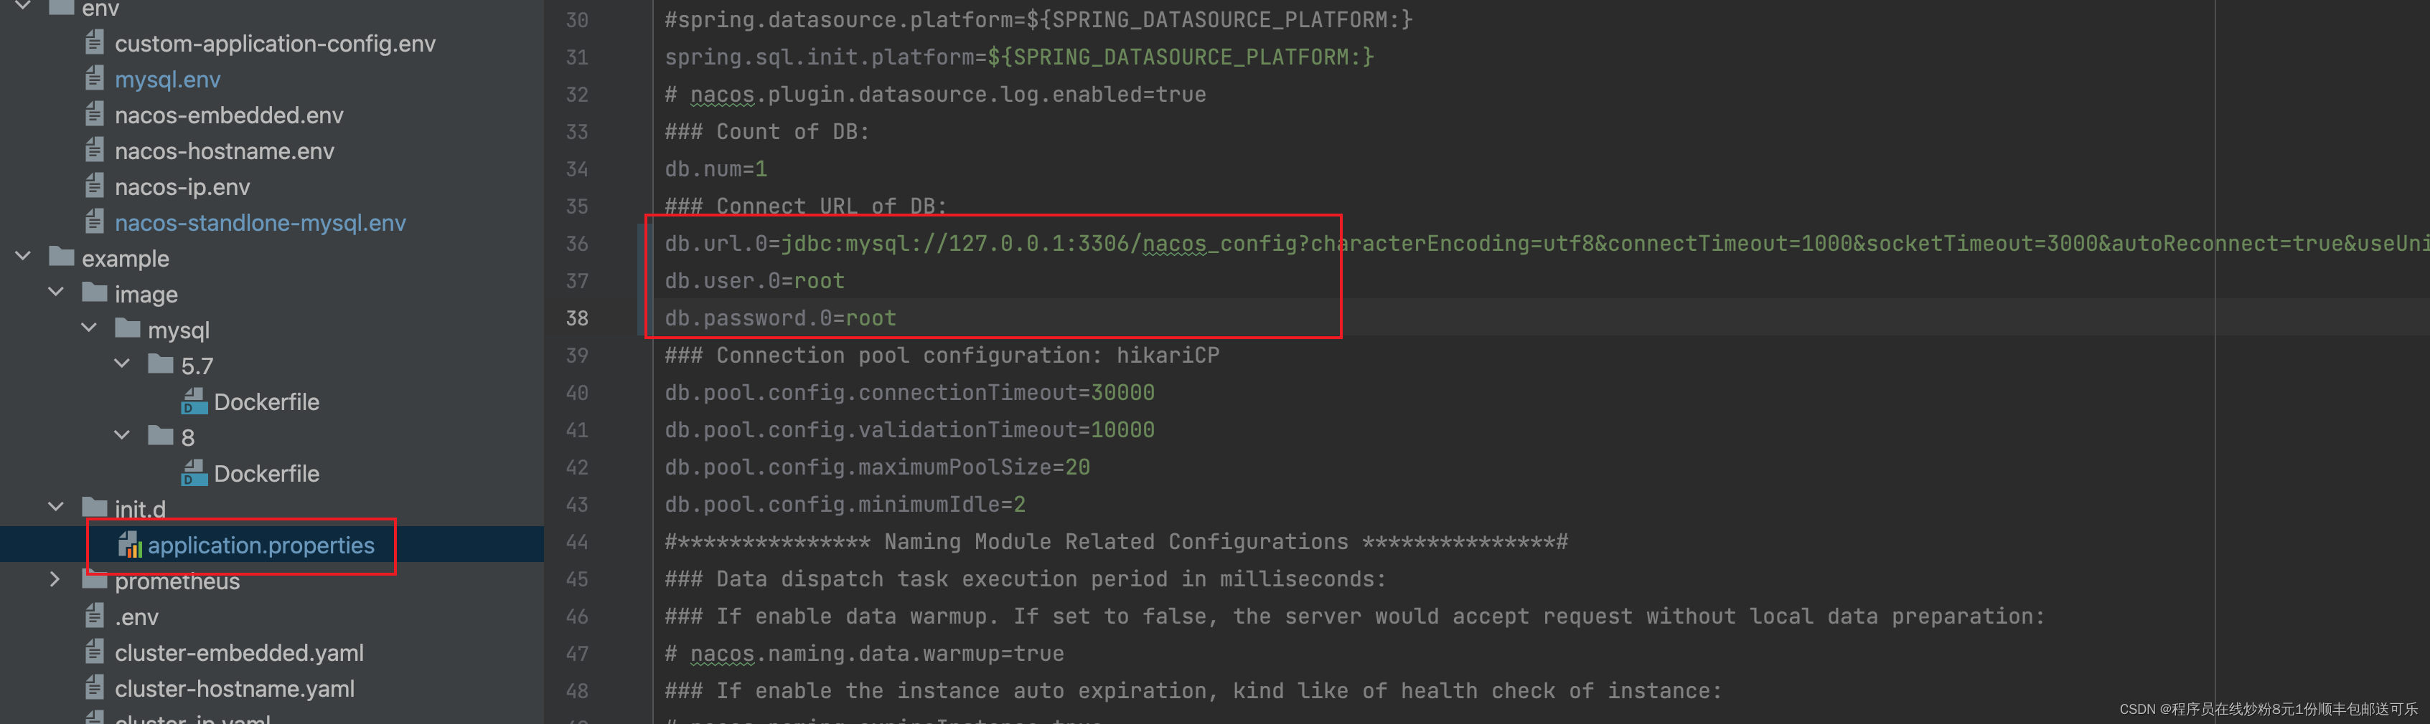Click line number 38 in gutter
This screenshot has width=2430, height=724.
576,318
